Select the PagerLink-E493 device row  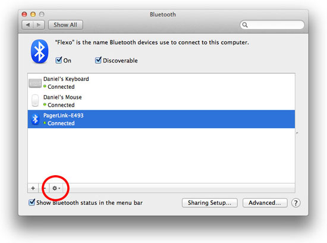161,119
